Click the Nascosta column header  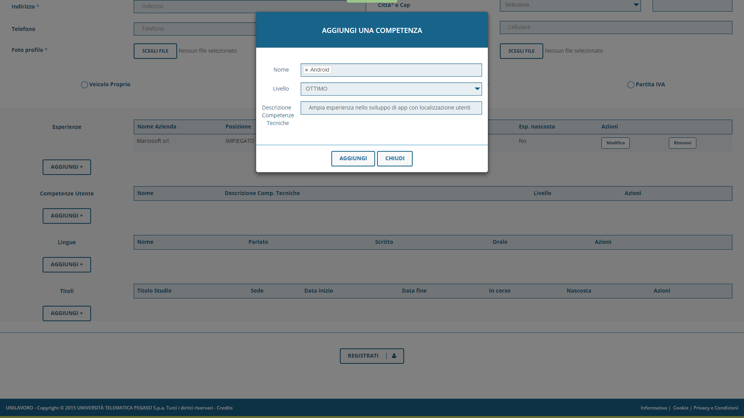(579, 291)
